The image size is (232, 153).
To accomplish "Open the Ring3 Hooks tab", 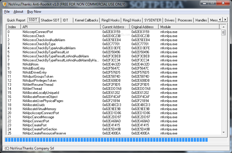I will (132, 20).
